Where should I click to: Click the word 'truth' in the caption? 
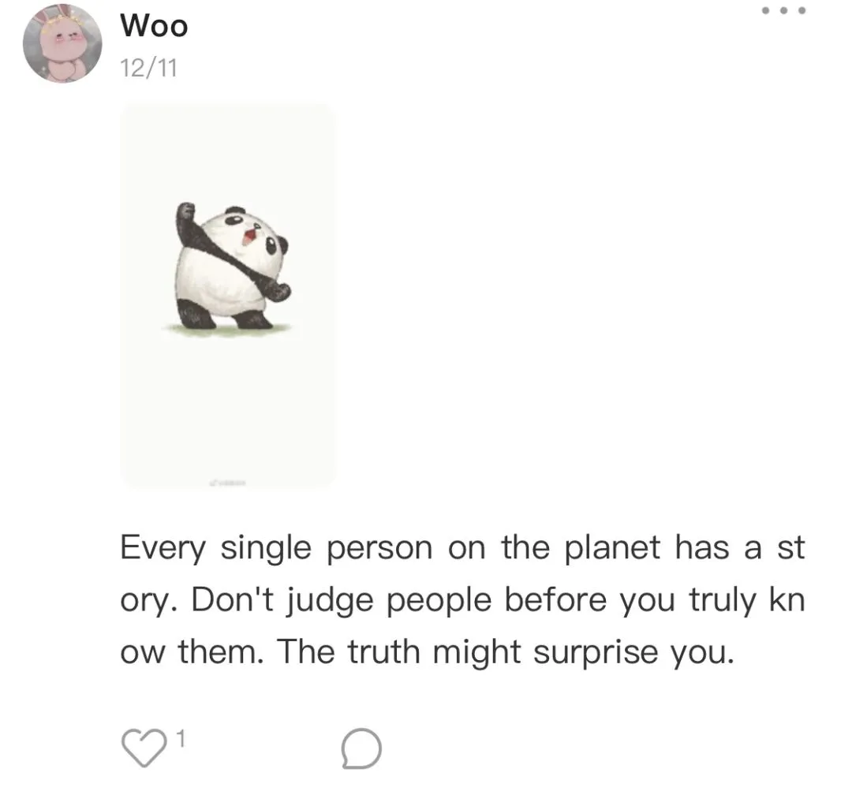click(383, 651)
